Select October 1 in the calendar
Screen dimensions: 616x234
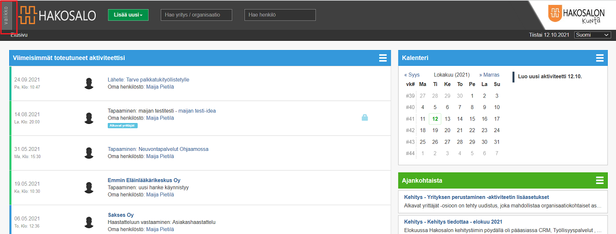coord(472,96)
